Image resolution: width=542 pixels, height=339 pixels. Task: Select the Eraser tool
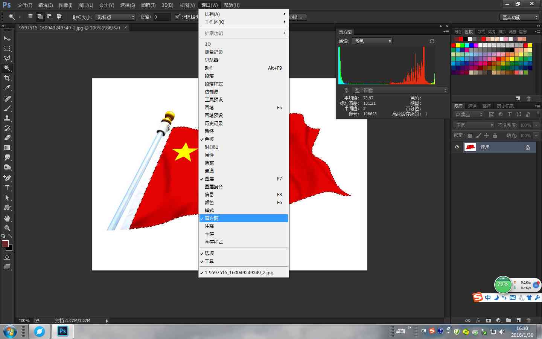point(7,138)
